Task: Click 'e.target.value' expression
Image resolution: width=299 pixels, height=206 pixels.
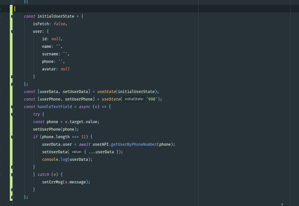Action: tap(81, 122)
